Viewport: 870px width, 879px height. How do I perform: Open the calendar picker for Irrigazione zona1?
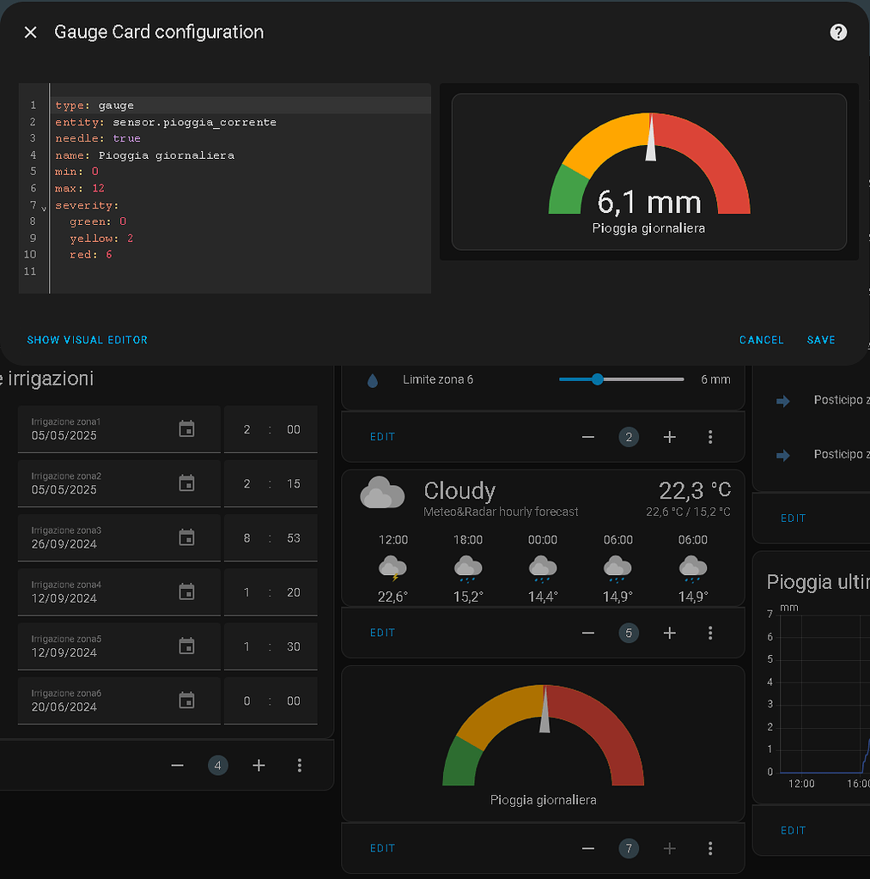tap(186, 427)
